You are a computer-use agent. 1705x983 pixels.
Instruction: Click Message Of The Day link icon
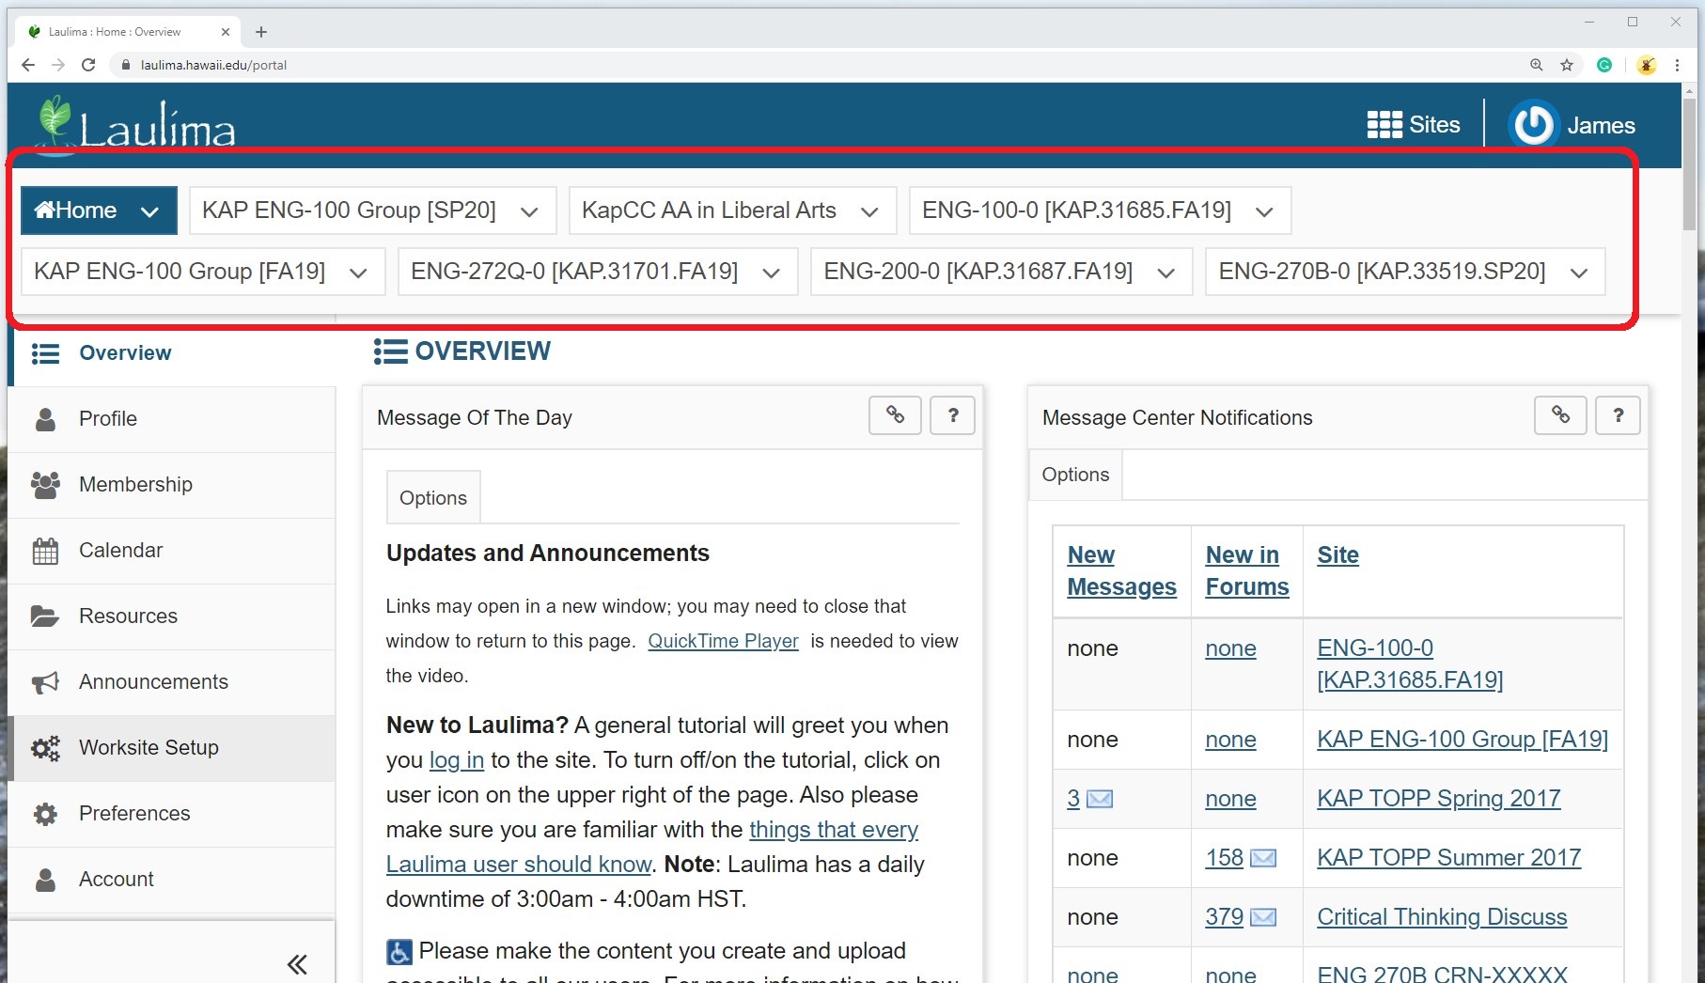click(x=895, y=415)
